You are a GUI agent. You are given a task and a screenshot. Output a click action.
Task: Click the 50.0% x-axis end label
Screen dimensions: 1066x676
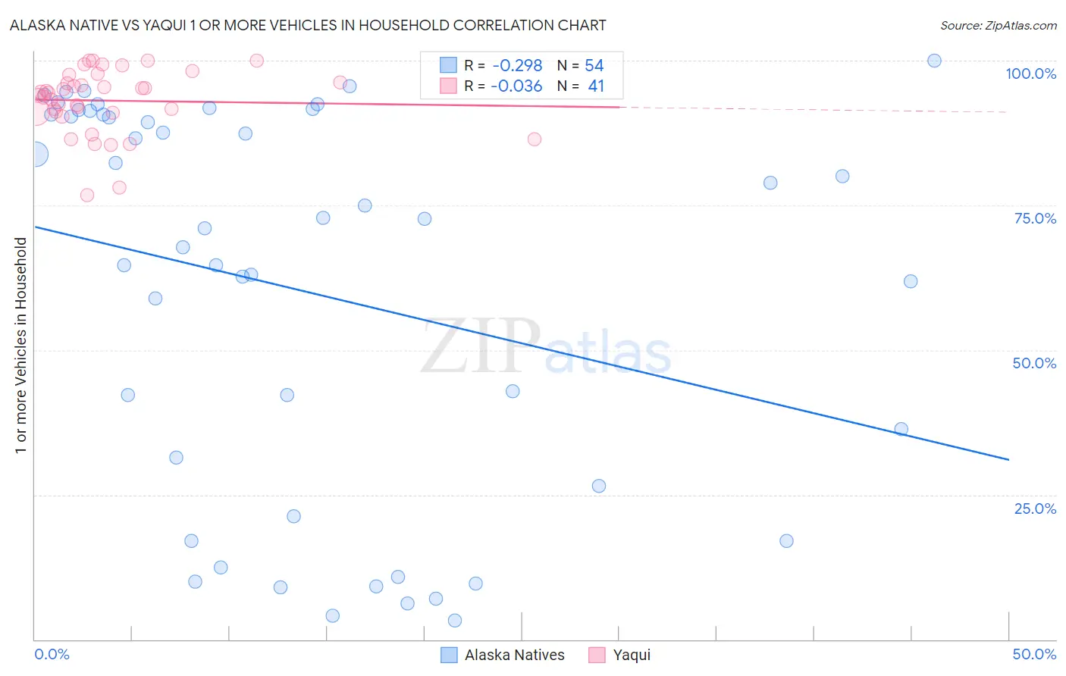(x=1034, y=654)
